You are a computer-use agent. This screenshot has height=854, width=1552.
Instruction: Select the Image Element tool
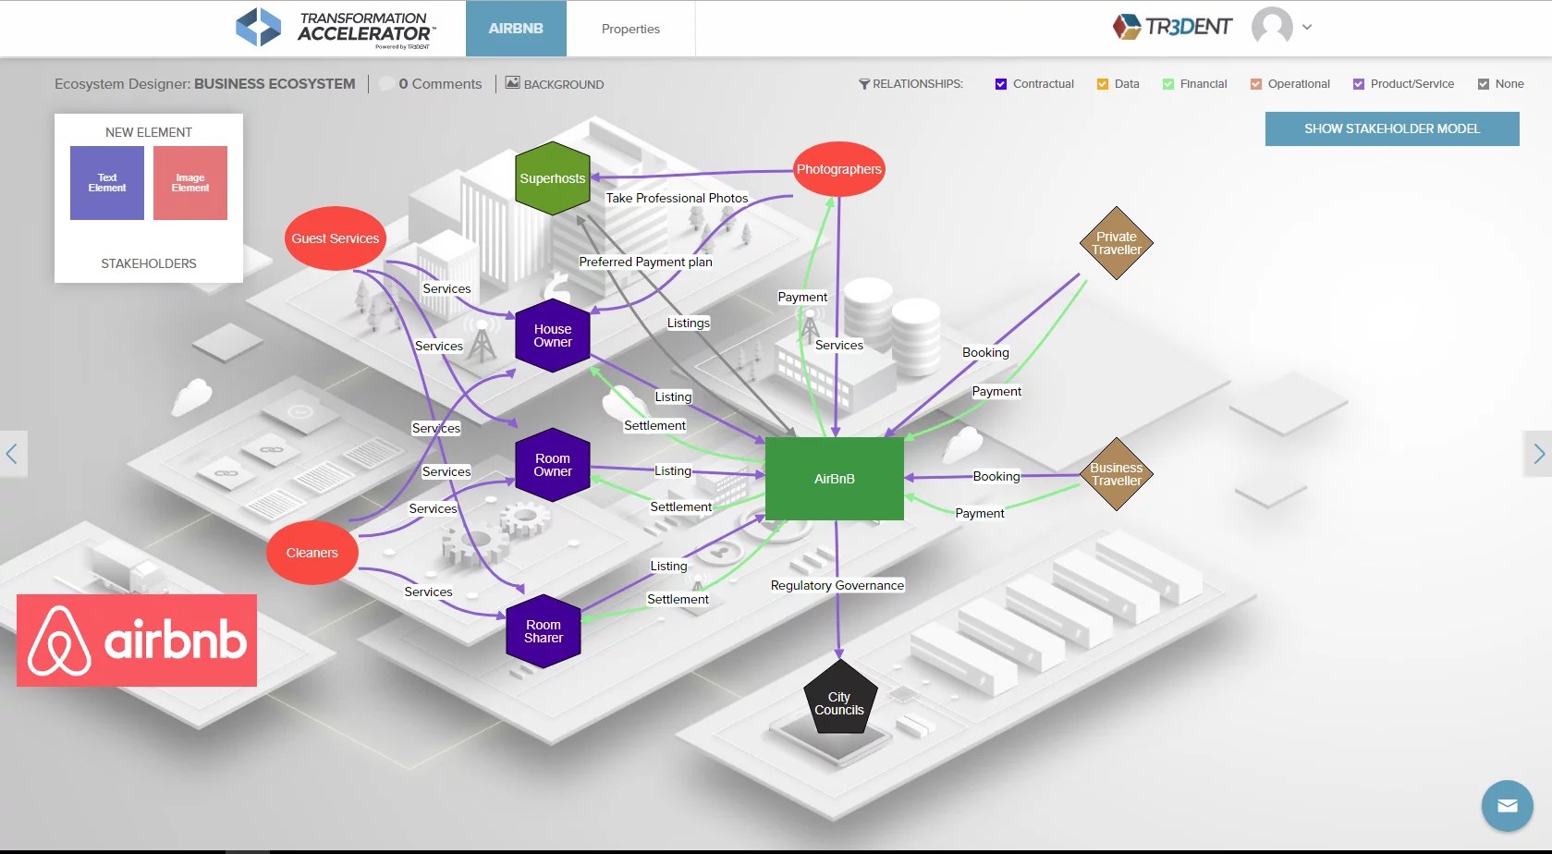coord(189,182)
